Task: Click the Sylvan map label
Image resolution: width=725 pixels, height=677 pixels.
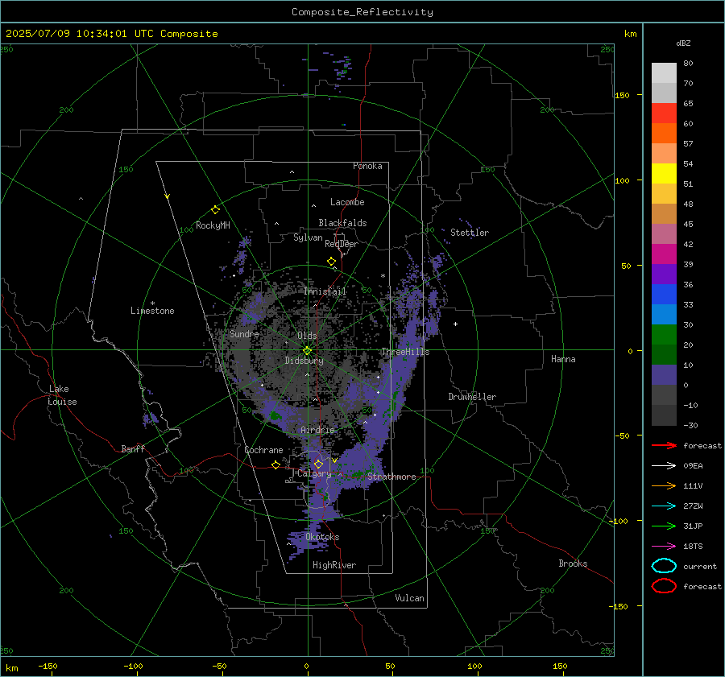Action: (308, 237)
